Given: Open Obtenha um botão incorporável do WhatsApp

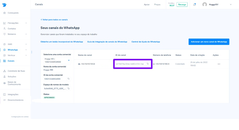Looking at the screenshot, I should click(x=62, y=42).
